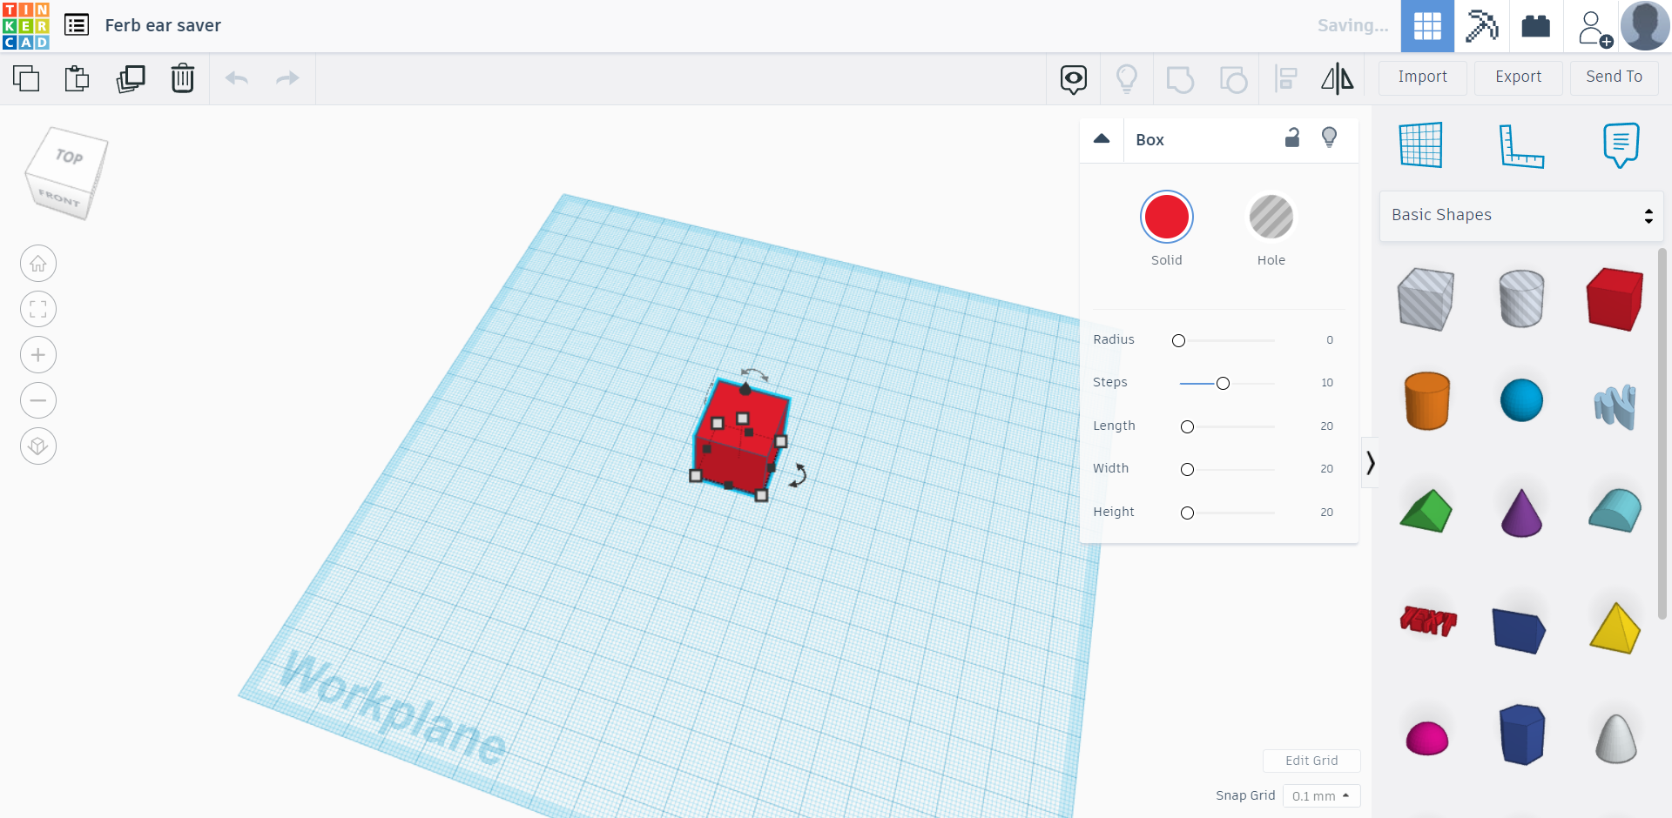This screenshot has height=818, width=1672.
Task: Switch to the 3D design grid view
Action: 1427,26
